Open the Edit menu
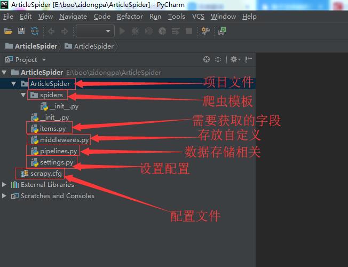The image size is (348, 267). 26,17
